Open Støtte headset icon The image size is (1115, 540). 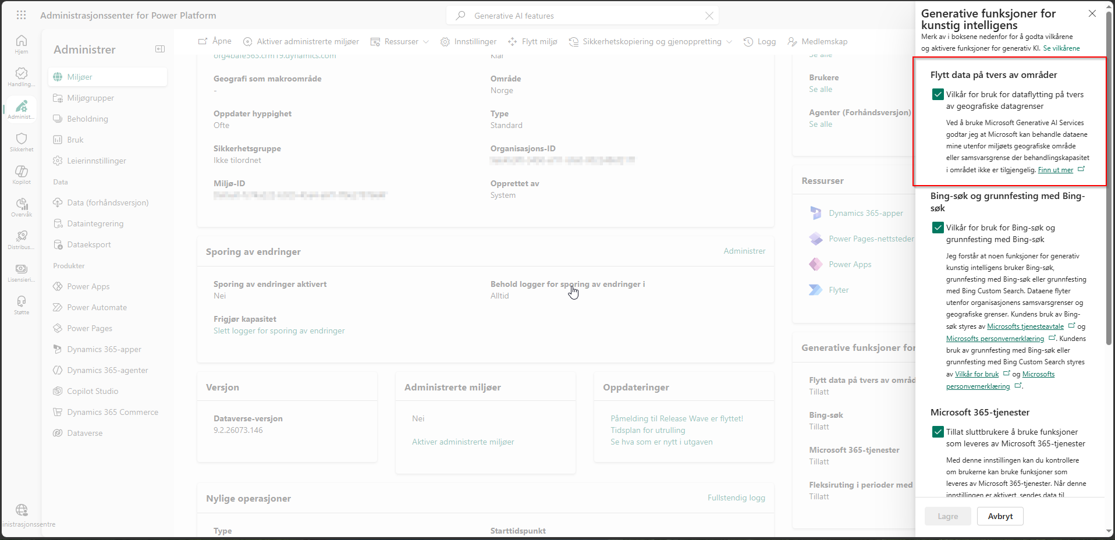(22, 305)
